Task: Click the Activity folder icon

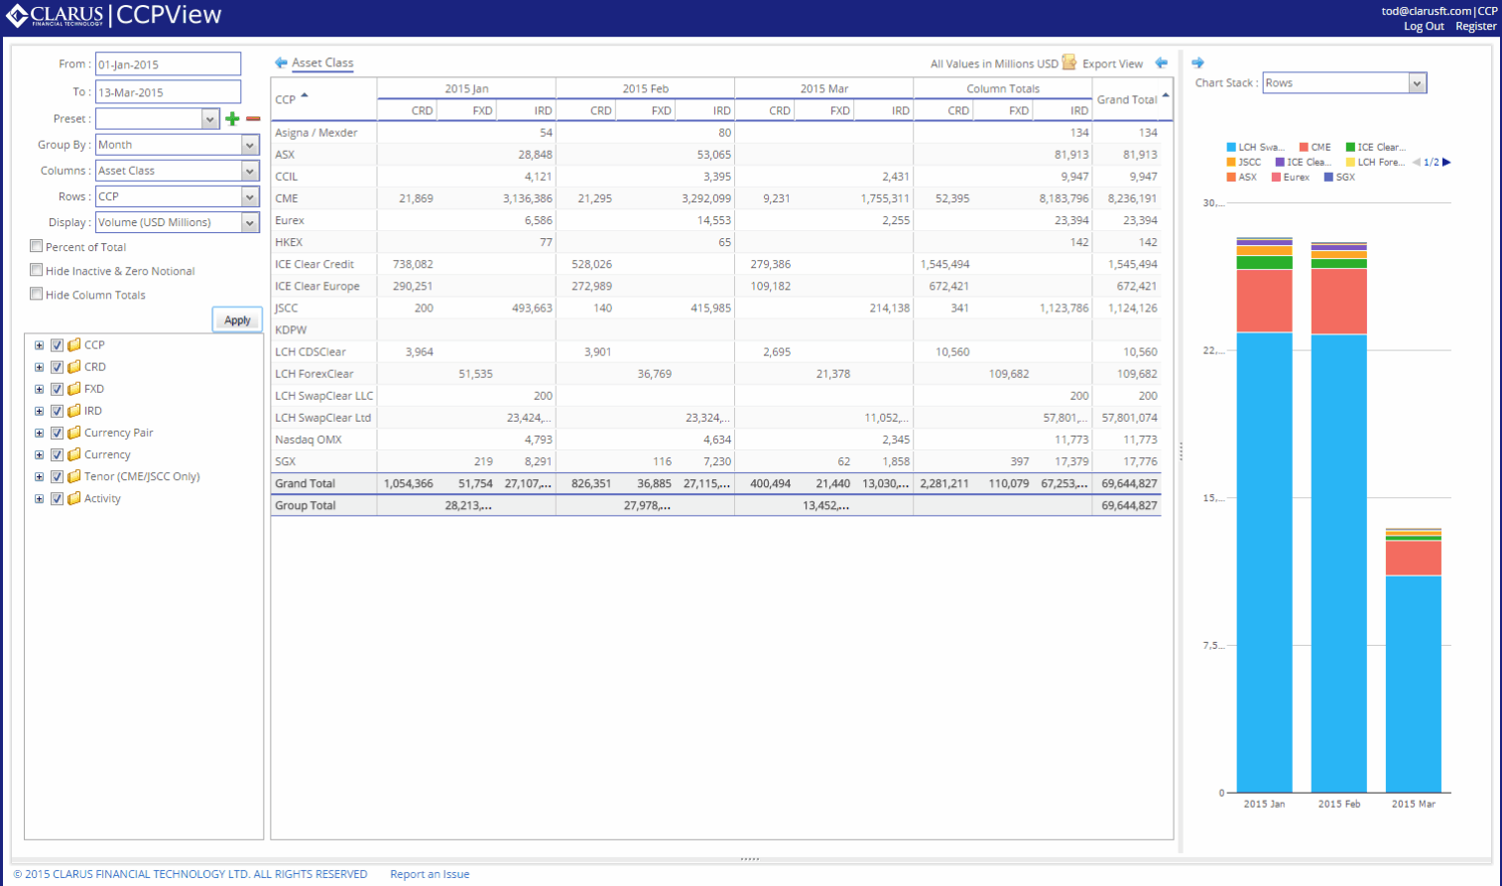Action: [74, 498]
